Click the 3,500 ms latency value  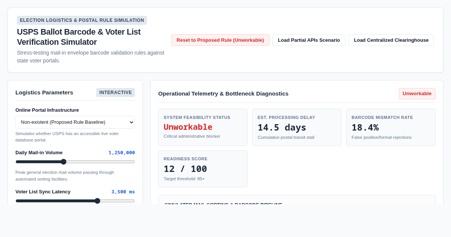tap(123, 192)
